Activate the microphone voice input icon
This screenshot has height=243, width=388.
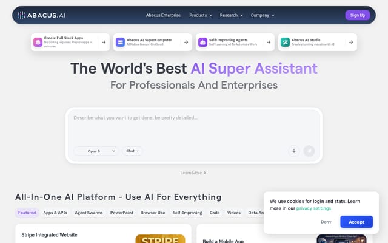294,151
